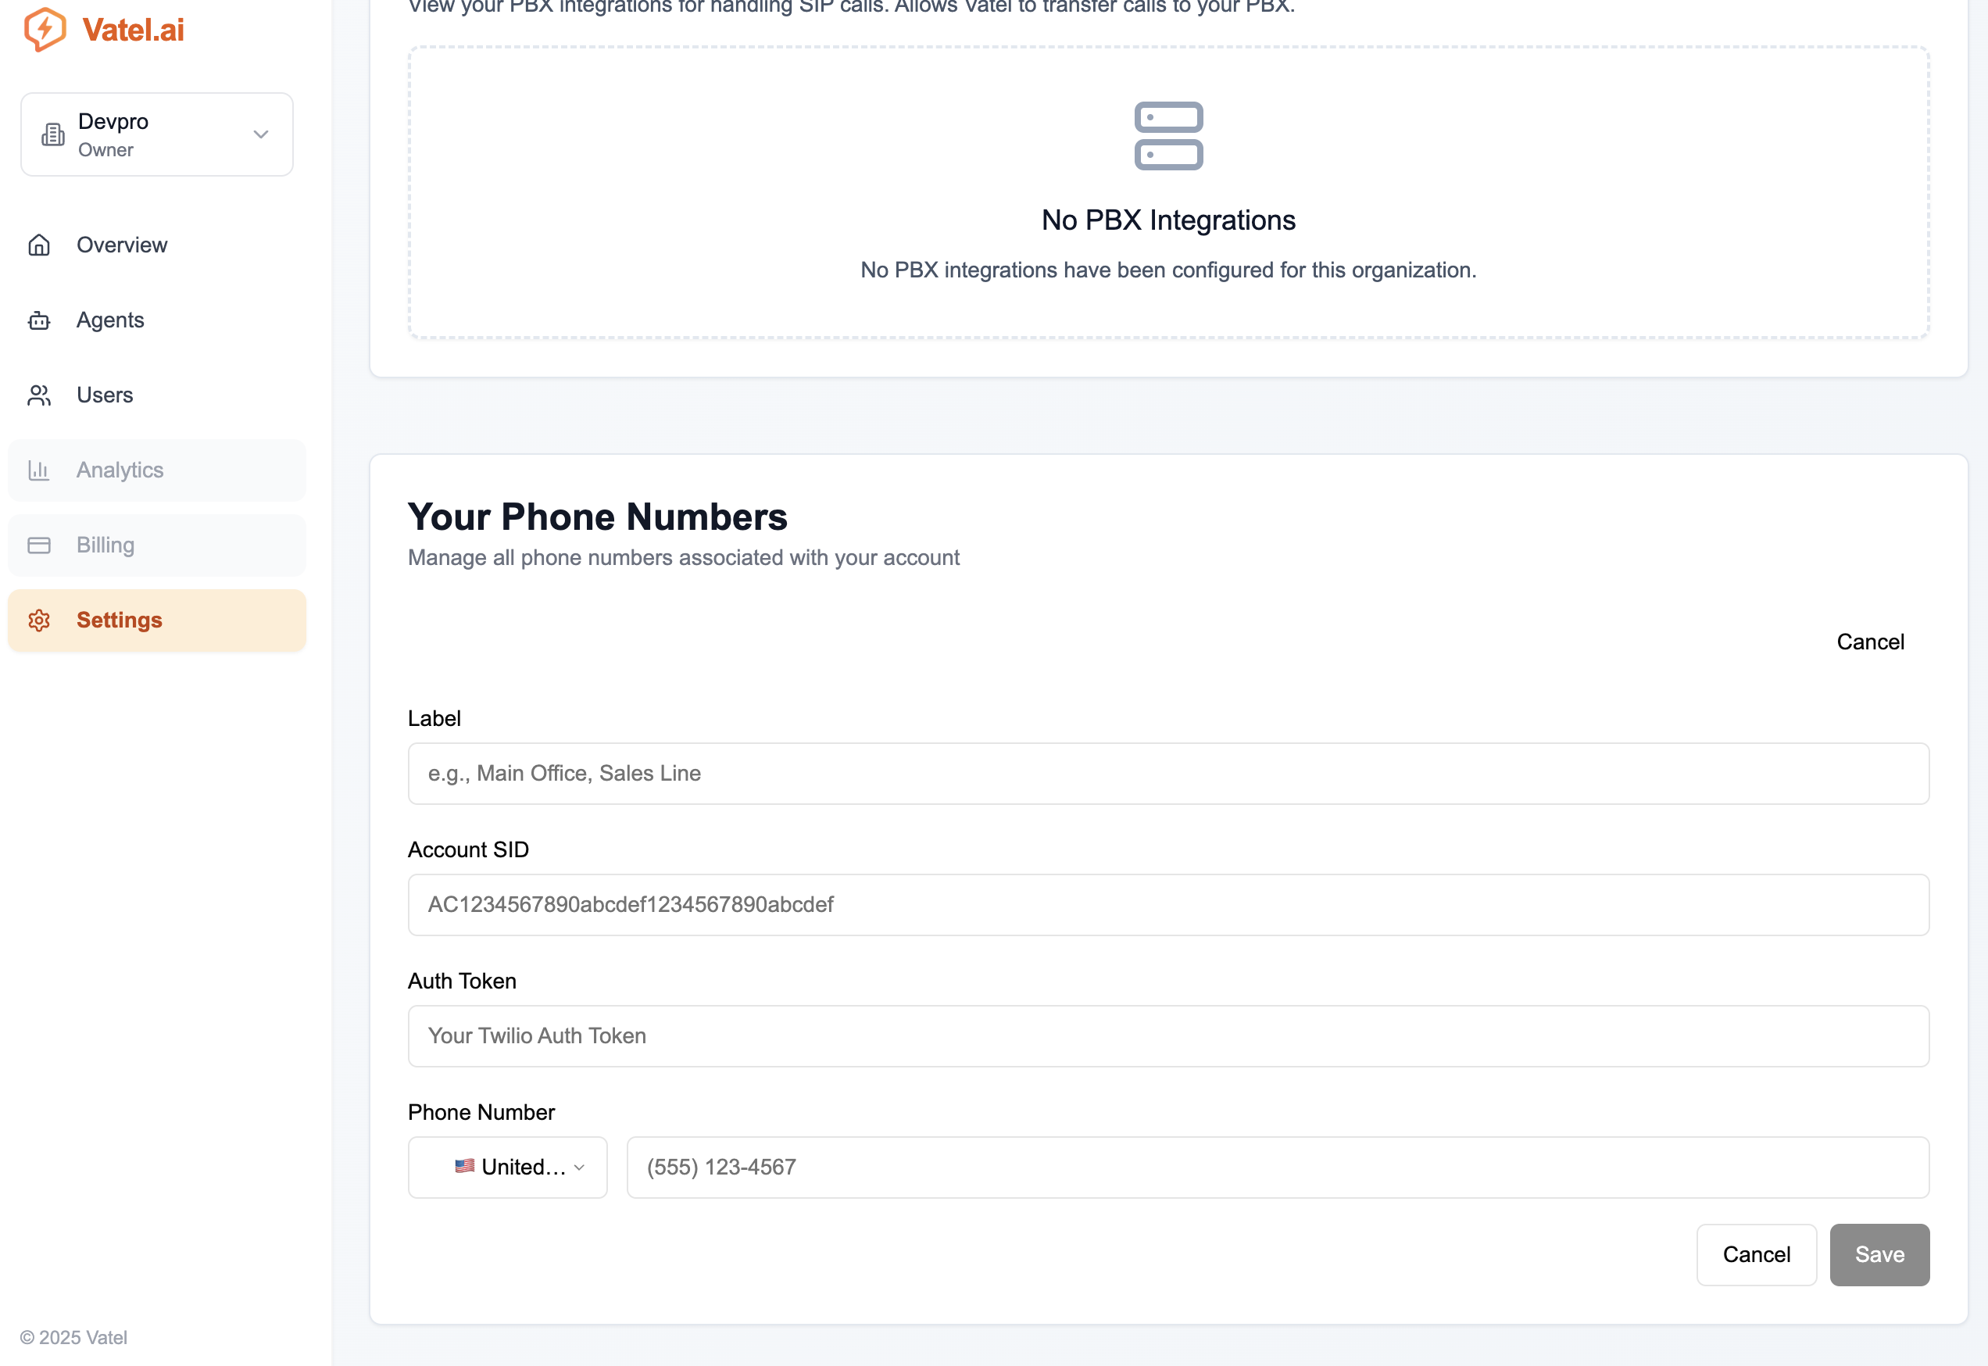
Task: Click the Auth Token input field
Action: [1167, 1036]
